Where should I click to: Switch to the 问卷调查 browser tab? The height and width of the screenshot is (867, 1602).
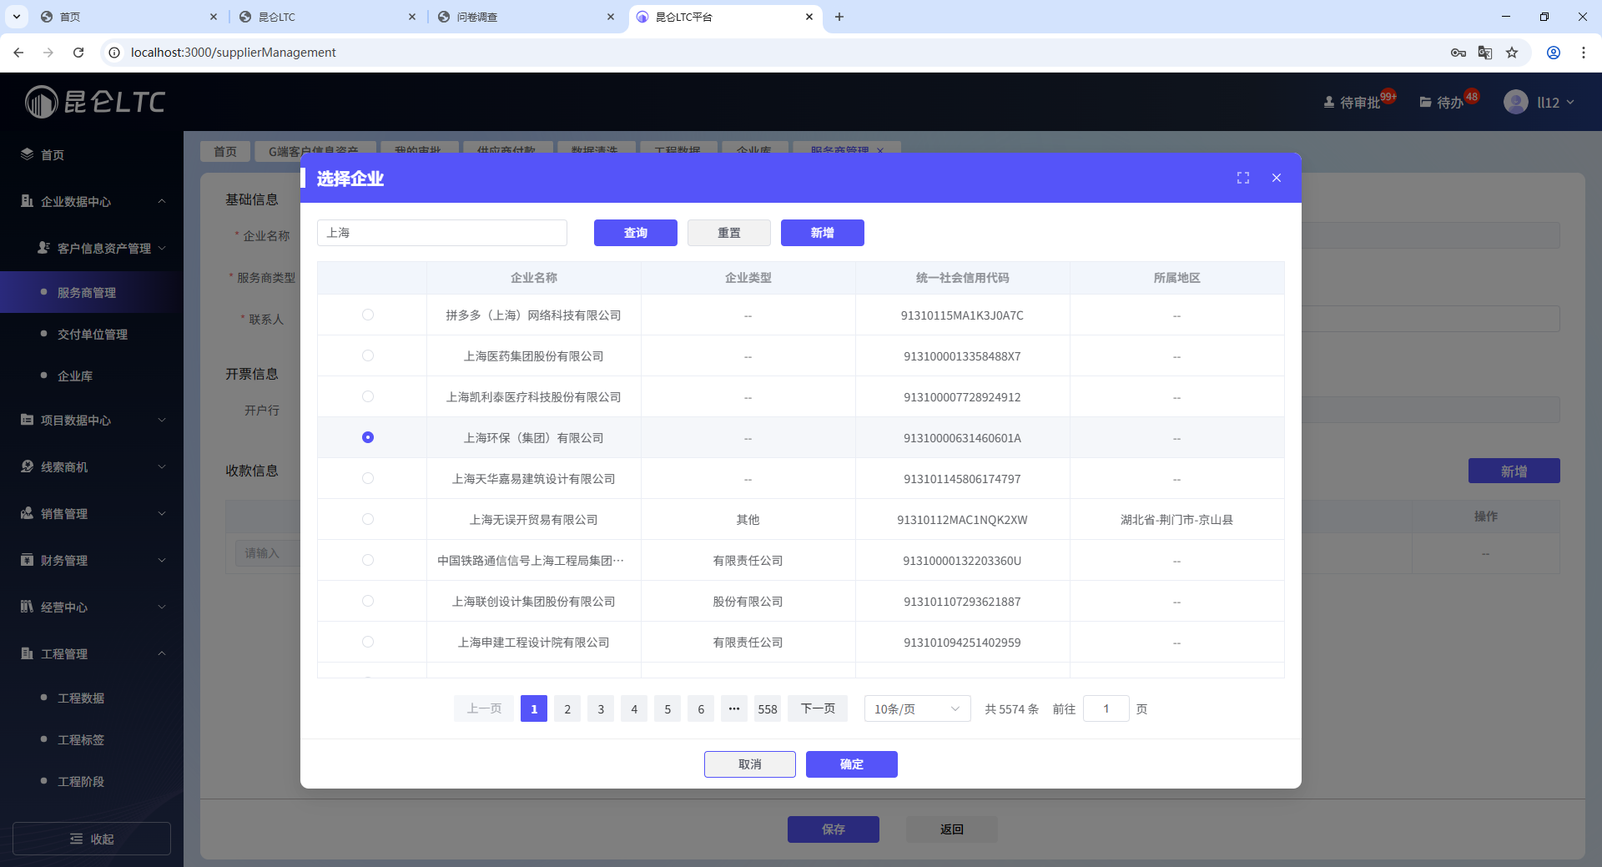pyautogui.click(x=476, y=17)
